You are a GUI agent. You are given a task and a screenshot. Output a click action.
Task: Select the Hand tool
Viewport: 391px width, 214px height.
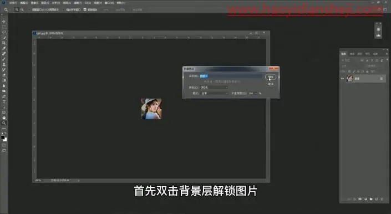click(x=4, y=118)
